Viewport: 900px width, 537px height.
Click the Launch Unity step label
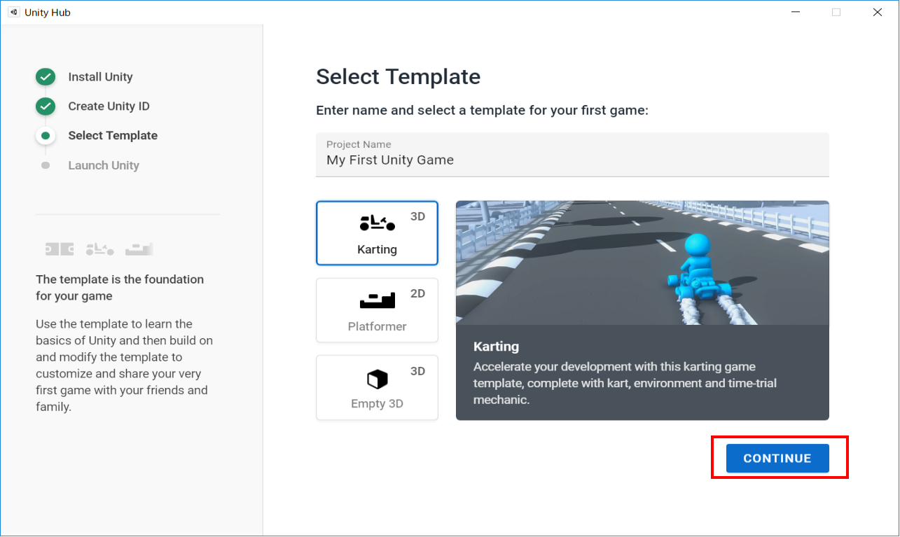[104, 165]
